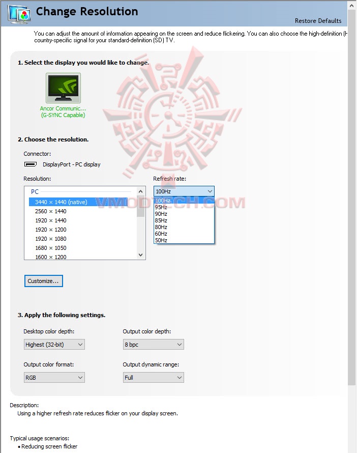Choose 85Hz refresh rate option

184,220
